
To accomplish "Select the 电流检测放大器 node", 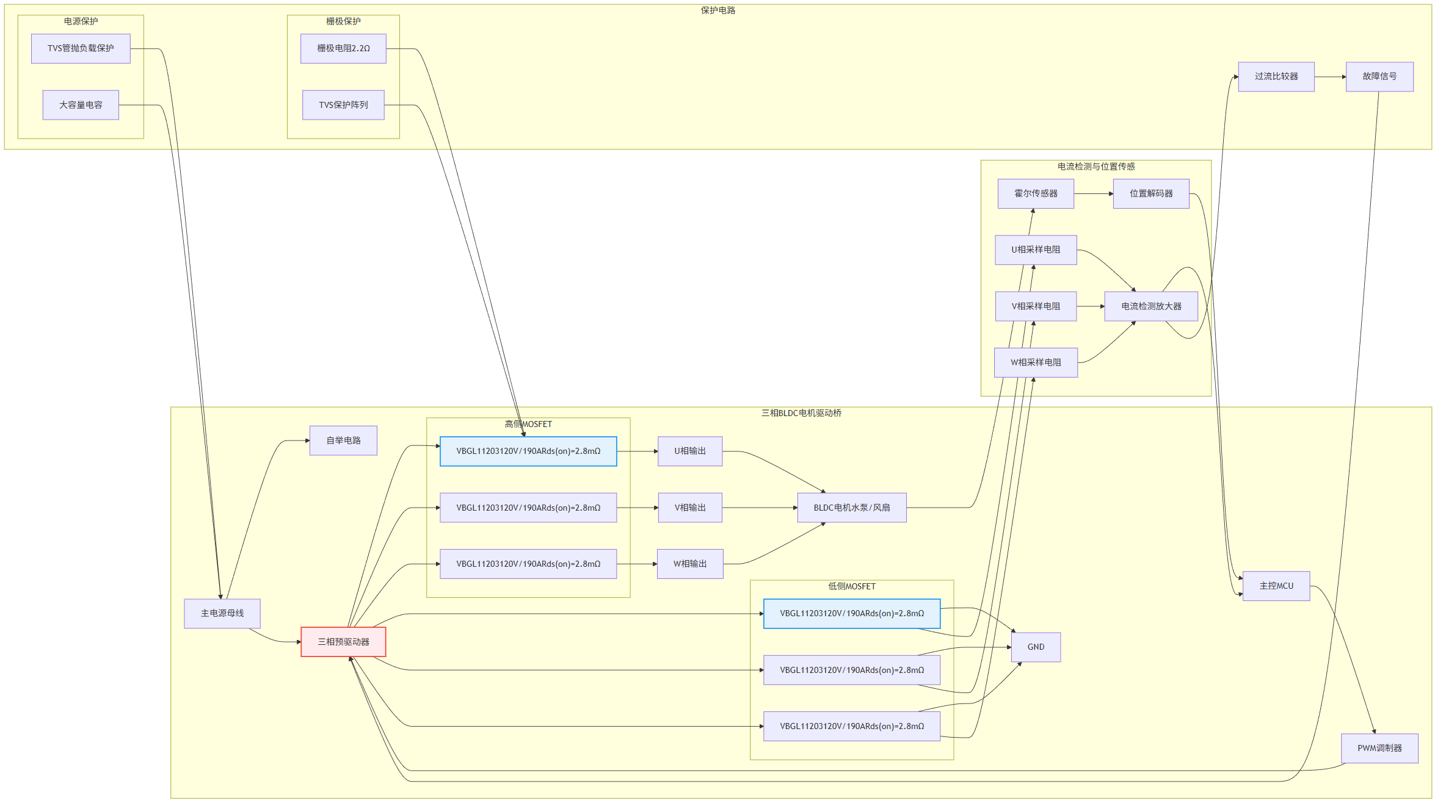I will pyautogui.click(x=1151, y=306).
